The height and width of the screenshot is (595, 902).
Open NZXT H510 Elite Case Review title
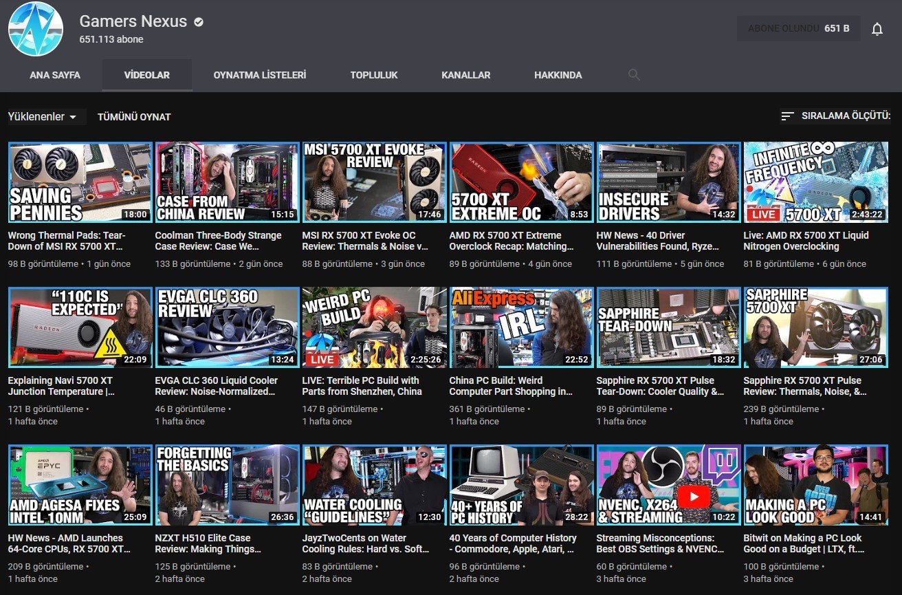click(208, 543)
